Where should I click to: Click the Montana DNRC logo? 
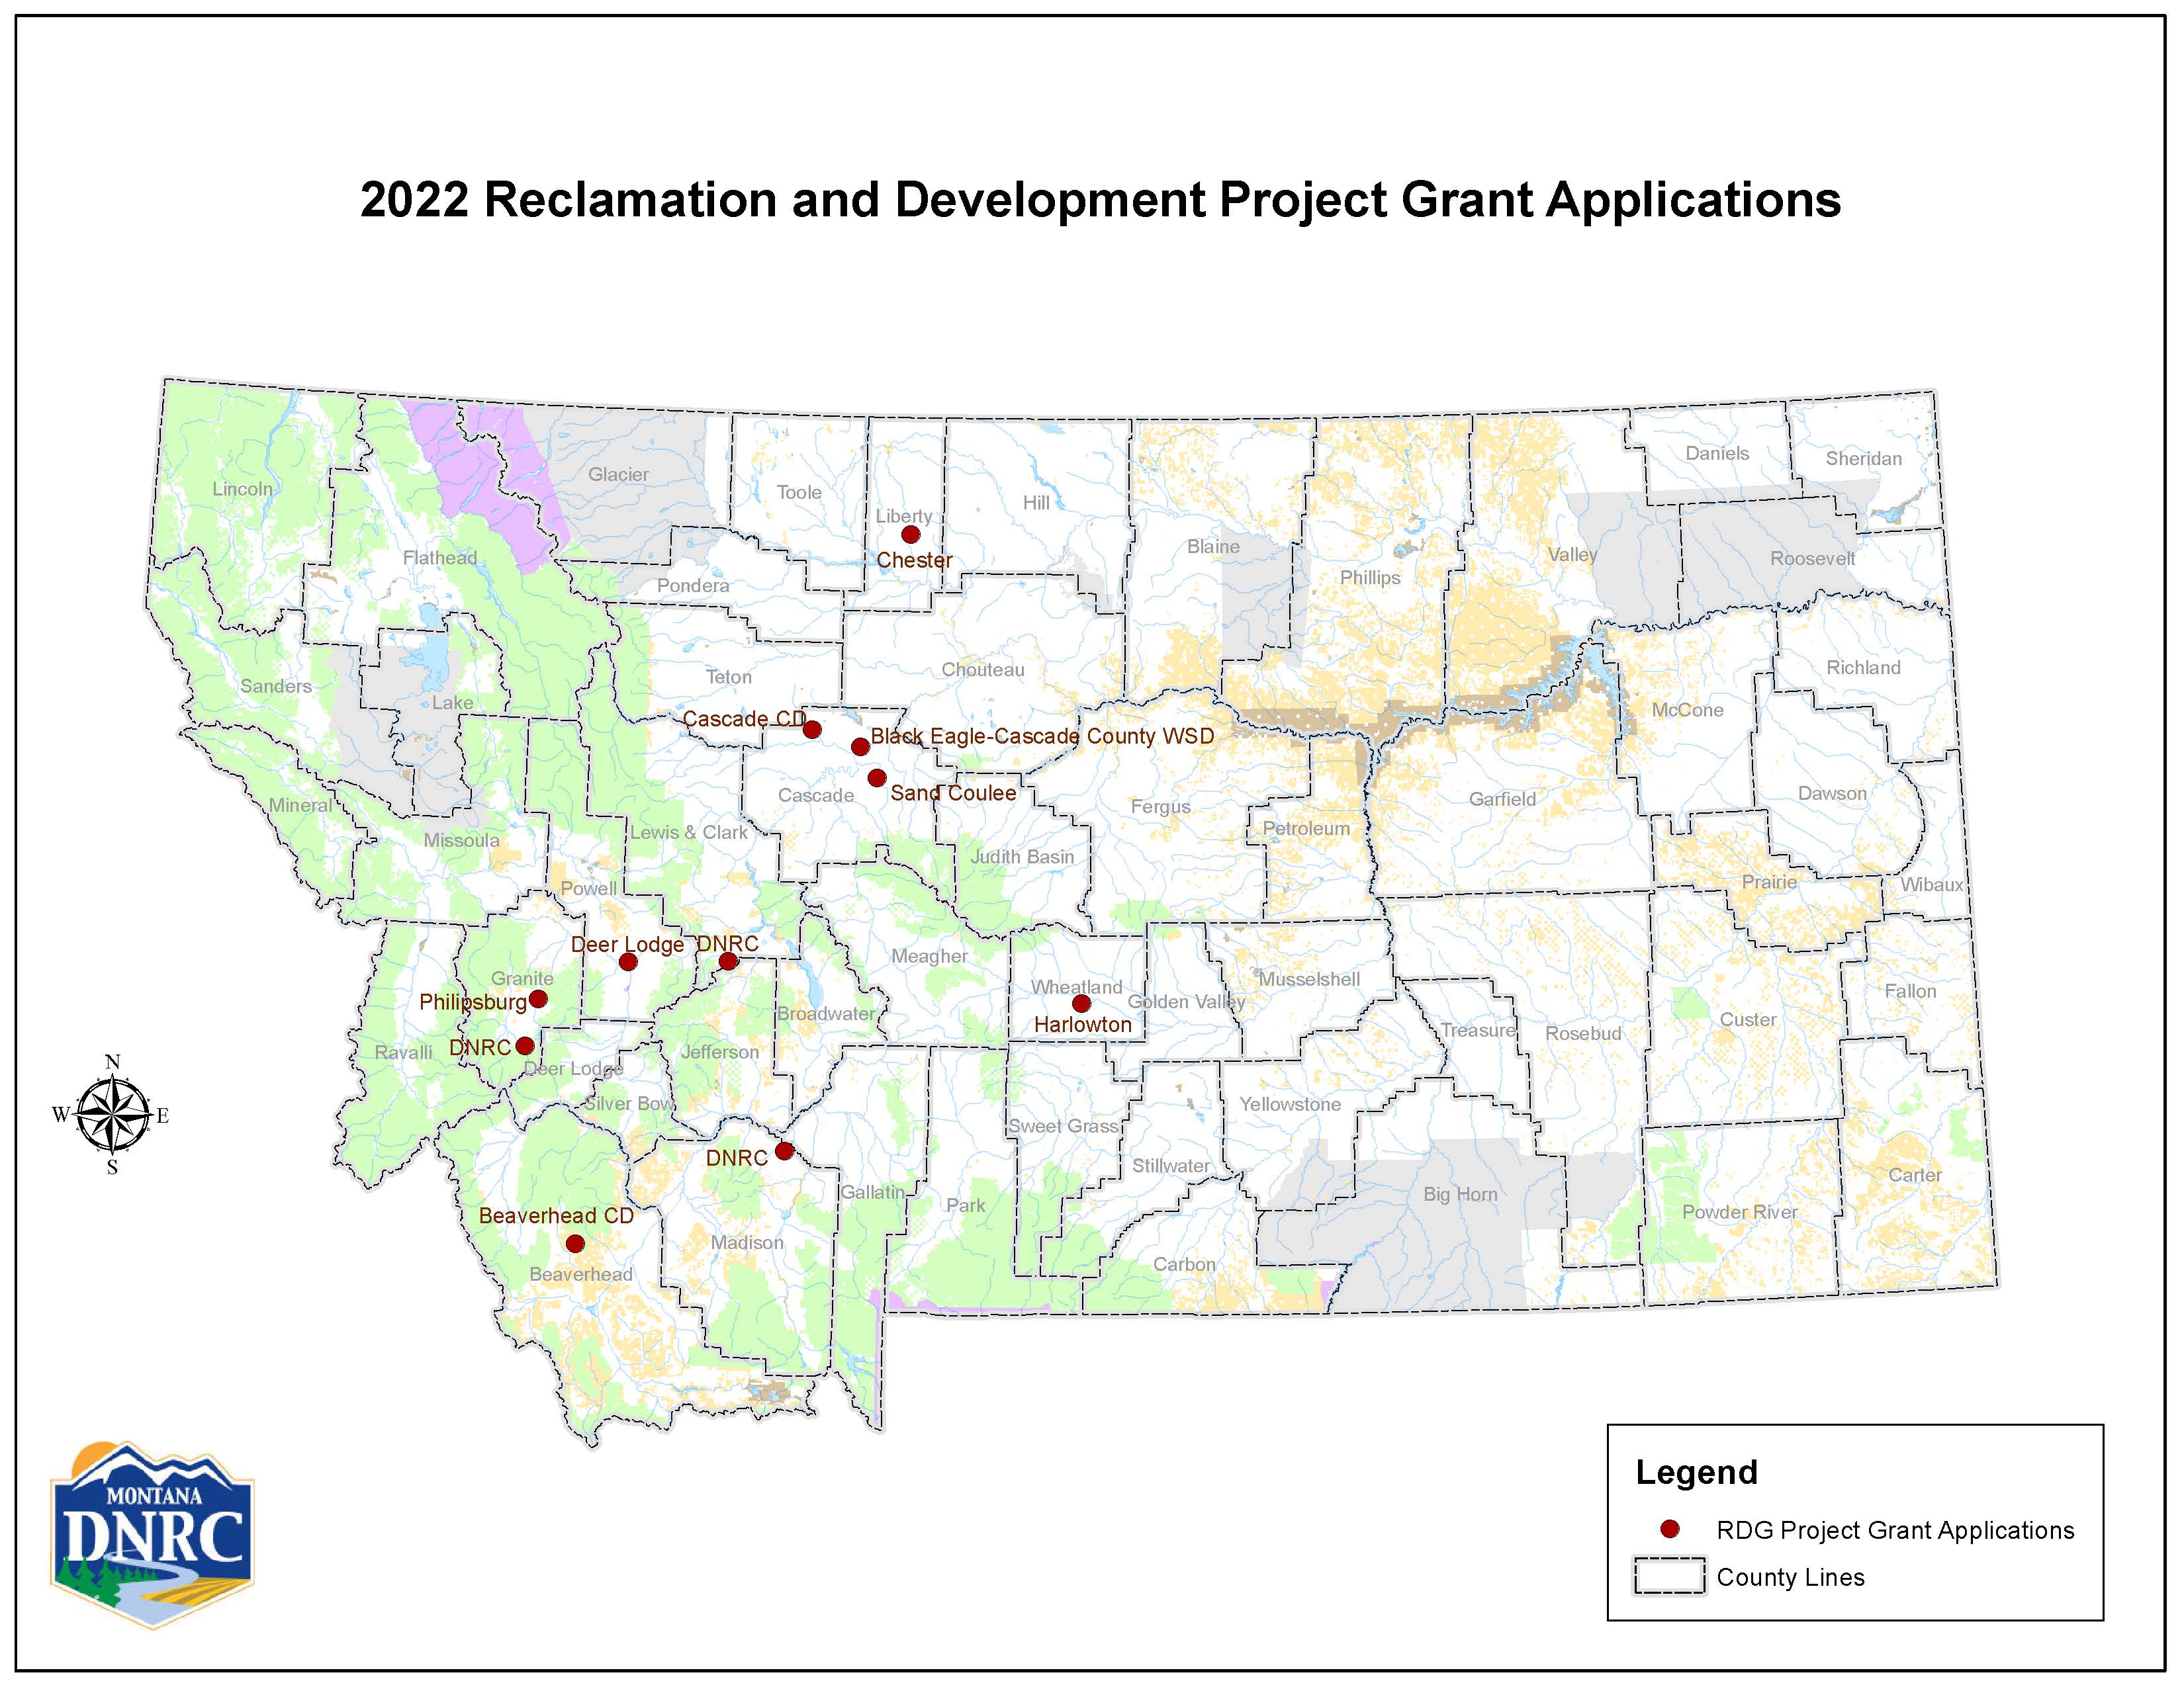coord(152,1534)
